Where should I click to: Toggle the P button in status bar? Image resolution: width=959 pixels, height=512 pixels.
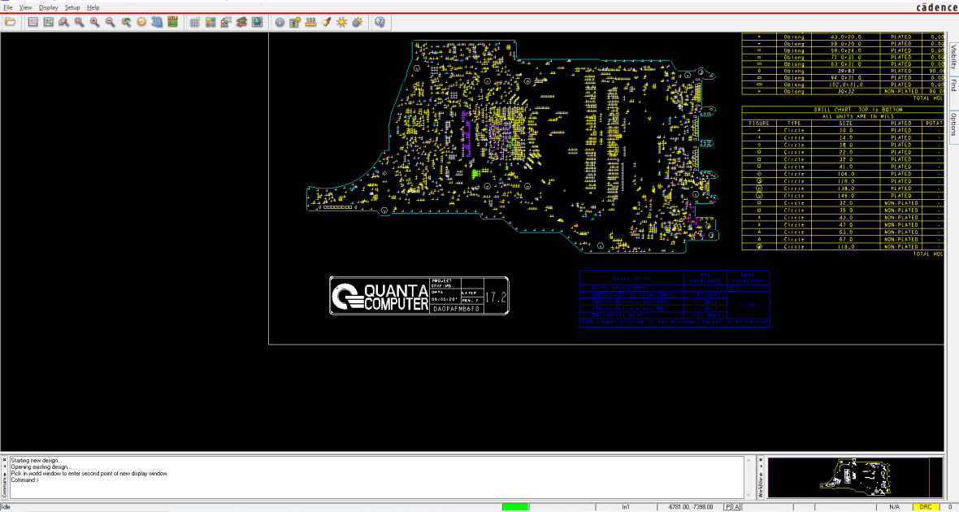tap(728, 507)
